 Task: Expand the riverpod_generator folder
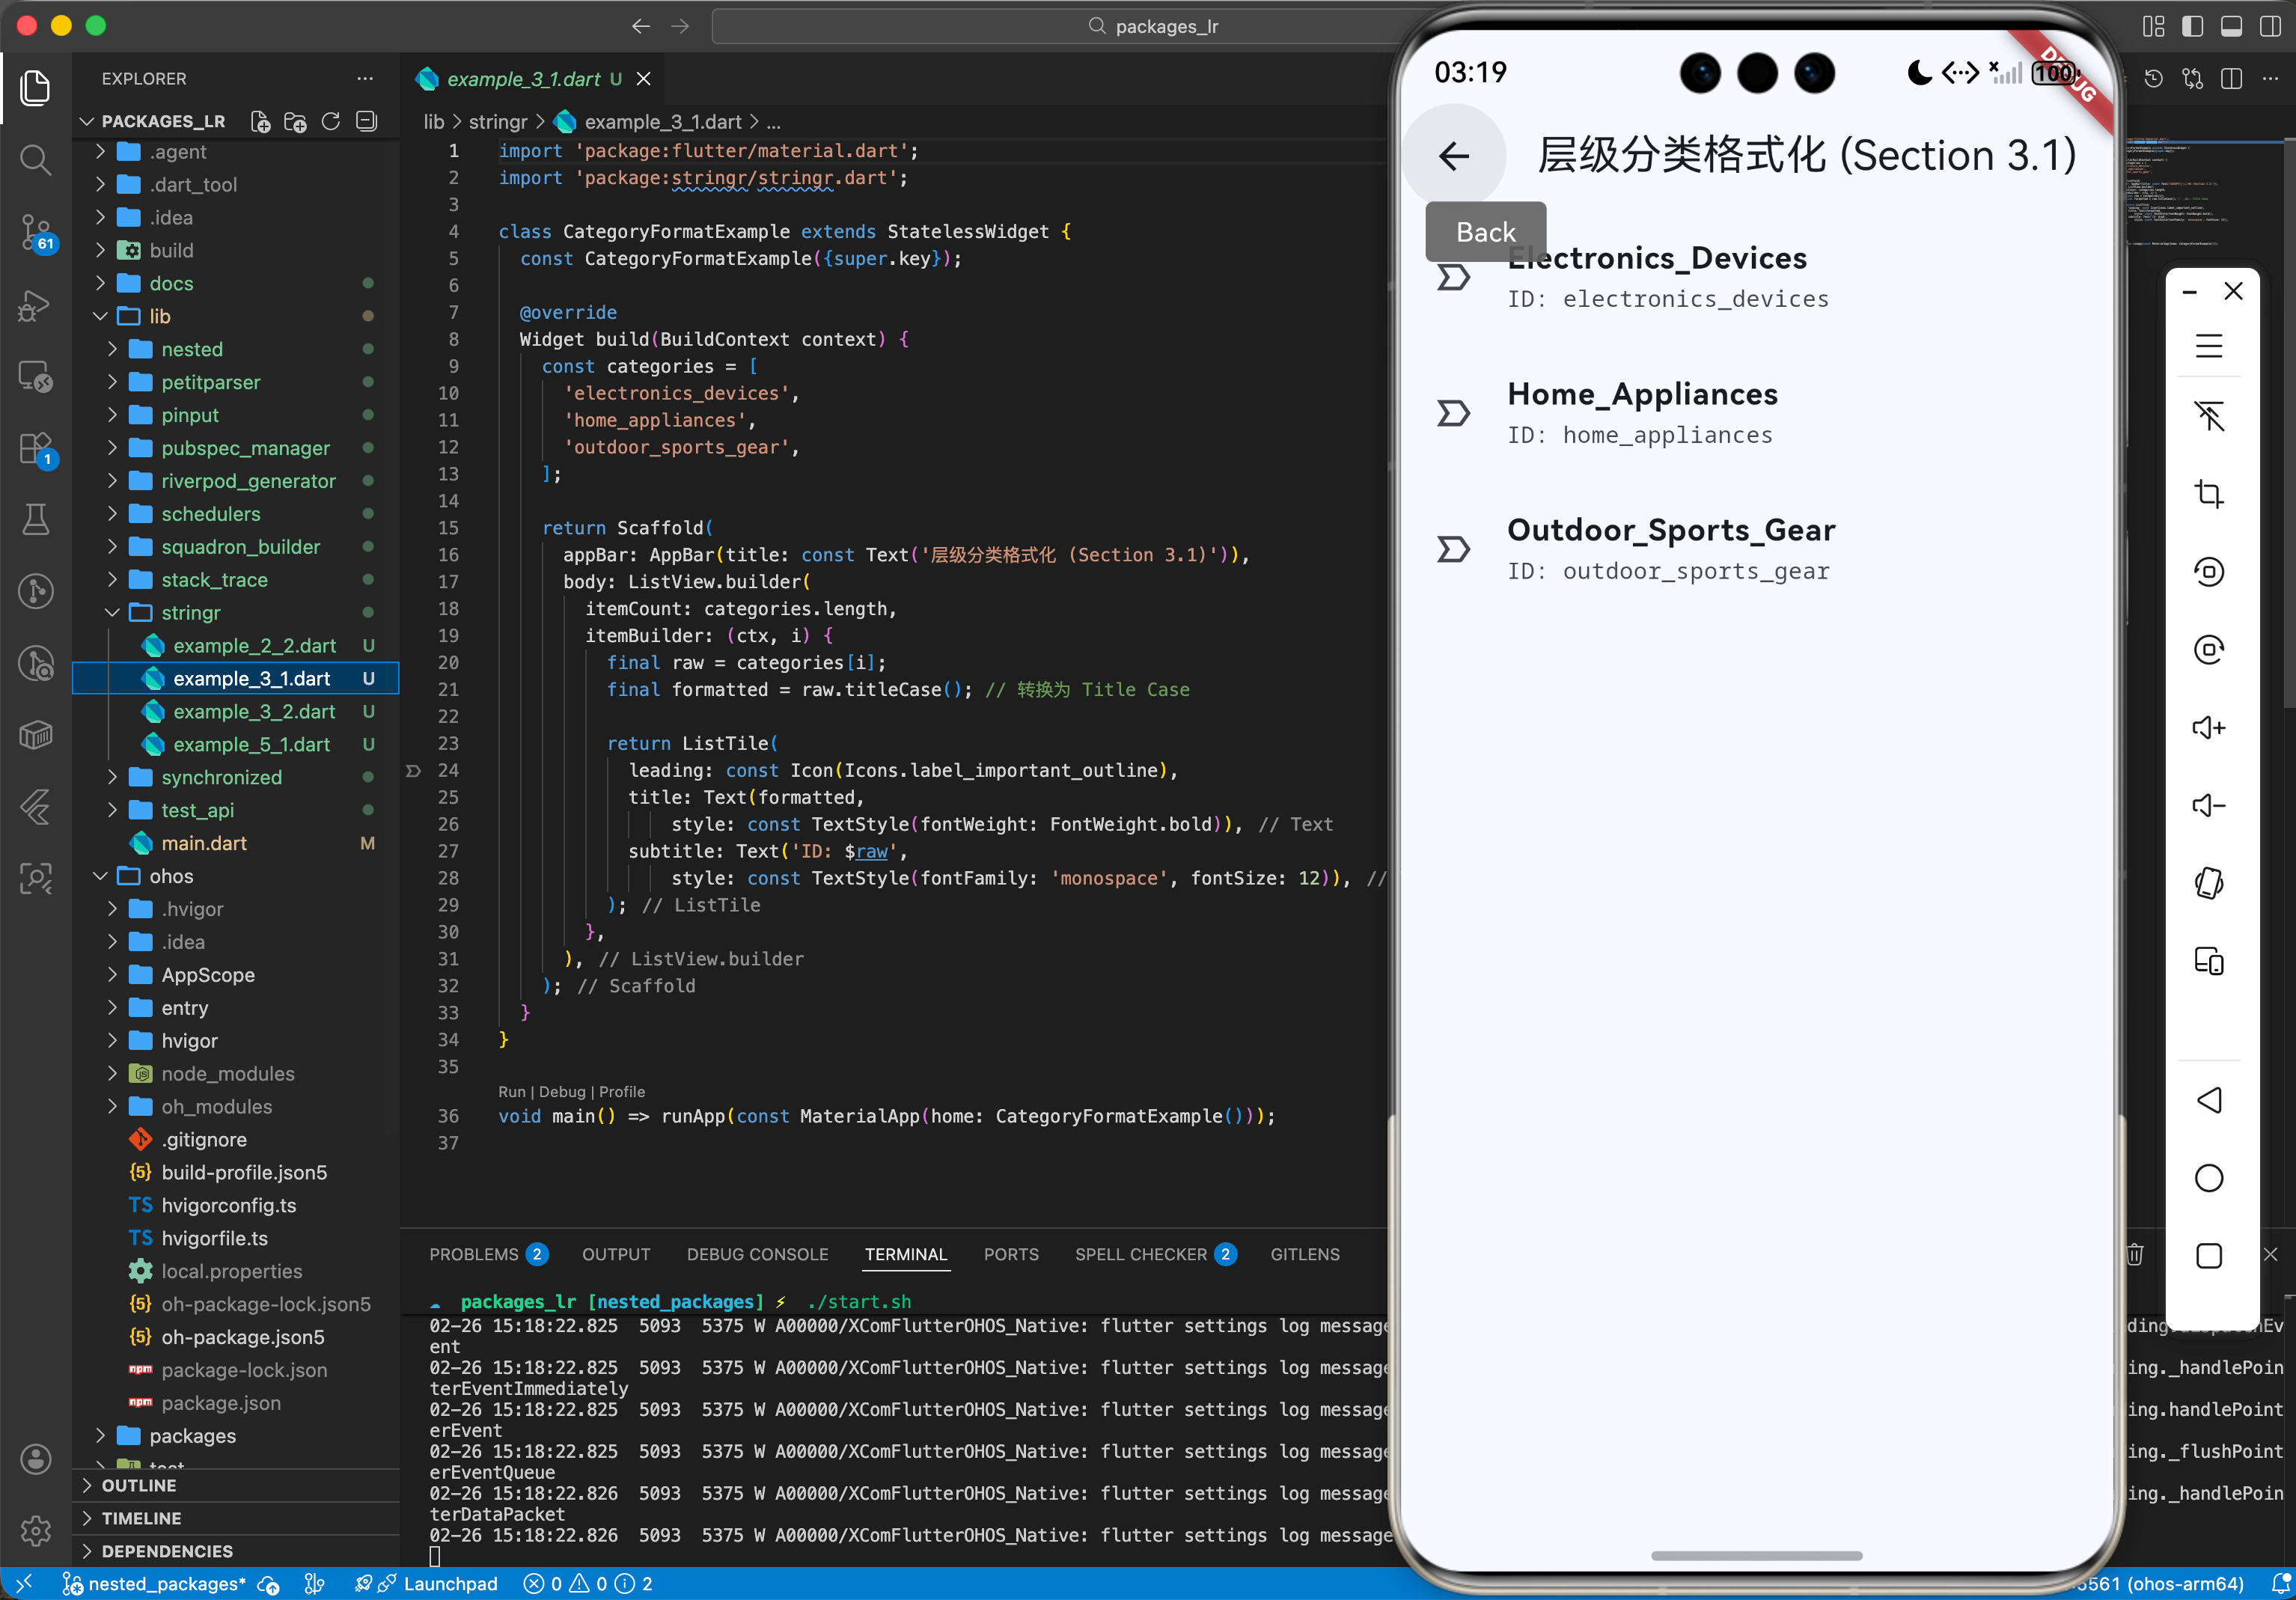point(248,481)
